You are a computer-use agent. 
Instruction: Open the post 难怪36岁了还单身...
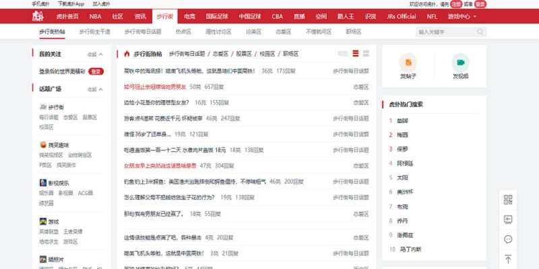click(x=148, y=134)
